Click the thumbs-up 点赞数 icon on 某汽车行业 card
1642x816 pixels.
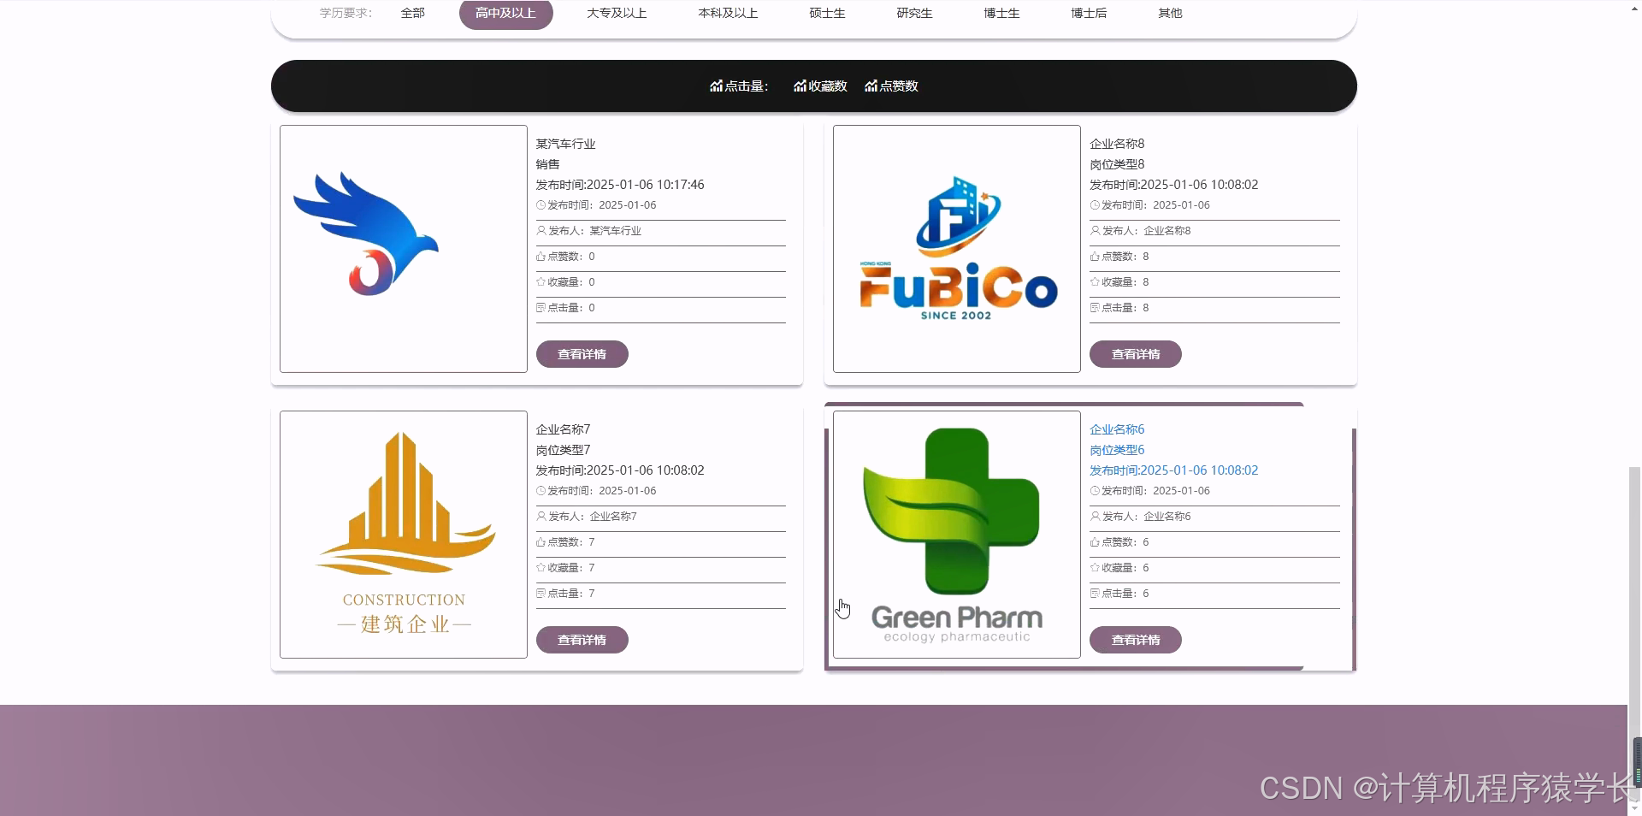click(x=540, y=257)
